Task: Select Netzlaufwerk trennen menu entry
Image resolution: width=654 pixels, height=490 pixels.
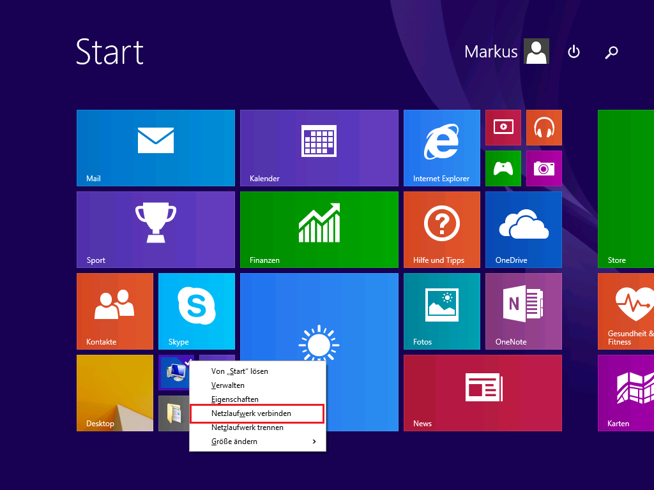Action: coord(257,427)
